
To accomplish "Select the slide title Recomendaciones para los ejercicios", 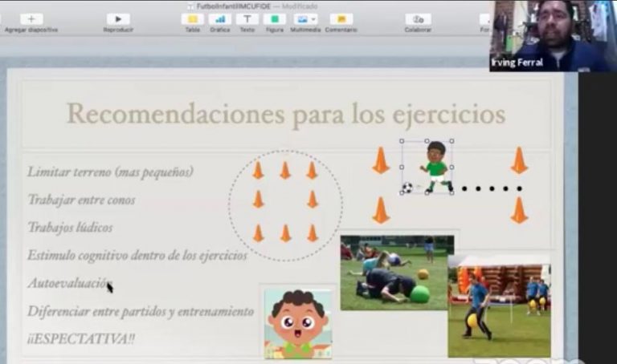I will (285, 114).
